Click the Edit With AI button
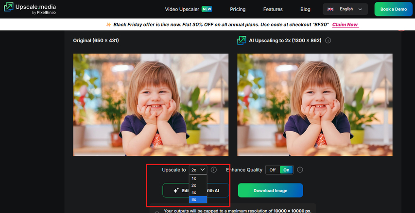The width and height of the screenshot is (415, 213). click(195, 190)
